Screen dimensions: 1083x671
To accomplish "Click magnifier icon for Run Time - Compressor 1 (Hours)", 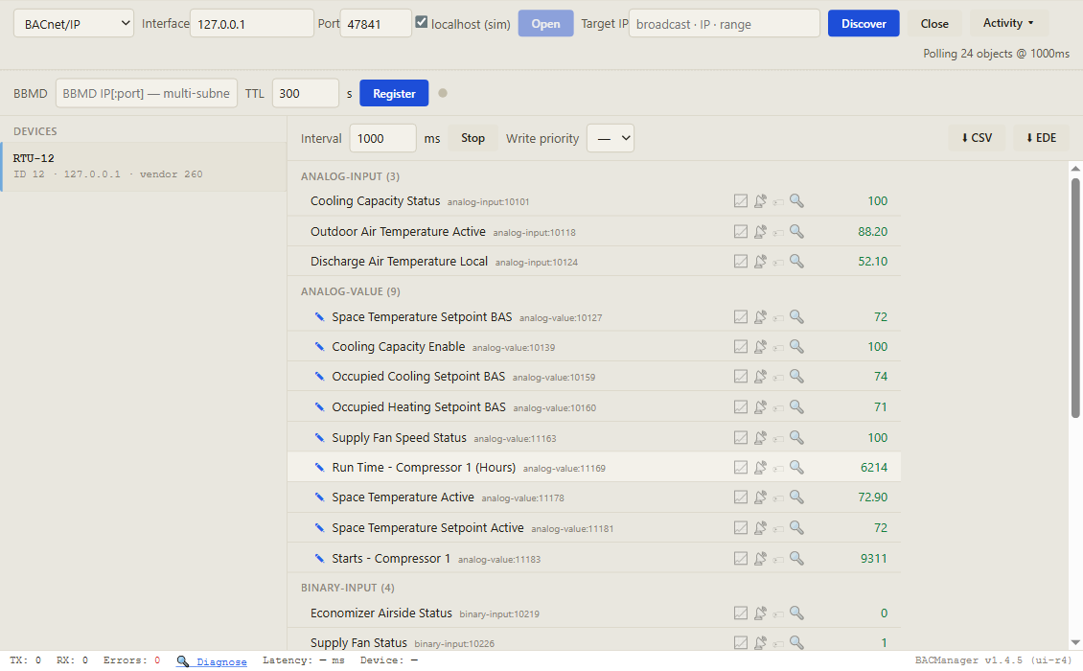I will point(796,467).
